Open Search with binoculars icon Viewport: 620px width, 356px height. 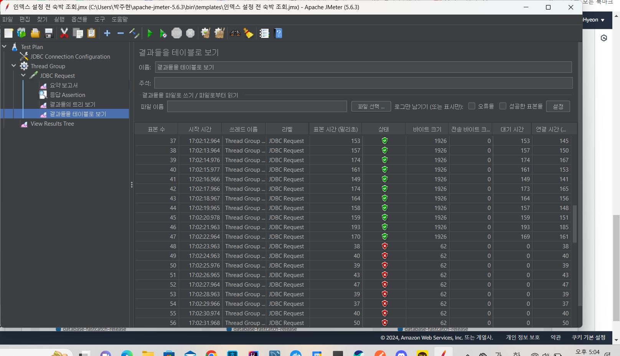[235, 33]
